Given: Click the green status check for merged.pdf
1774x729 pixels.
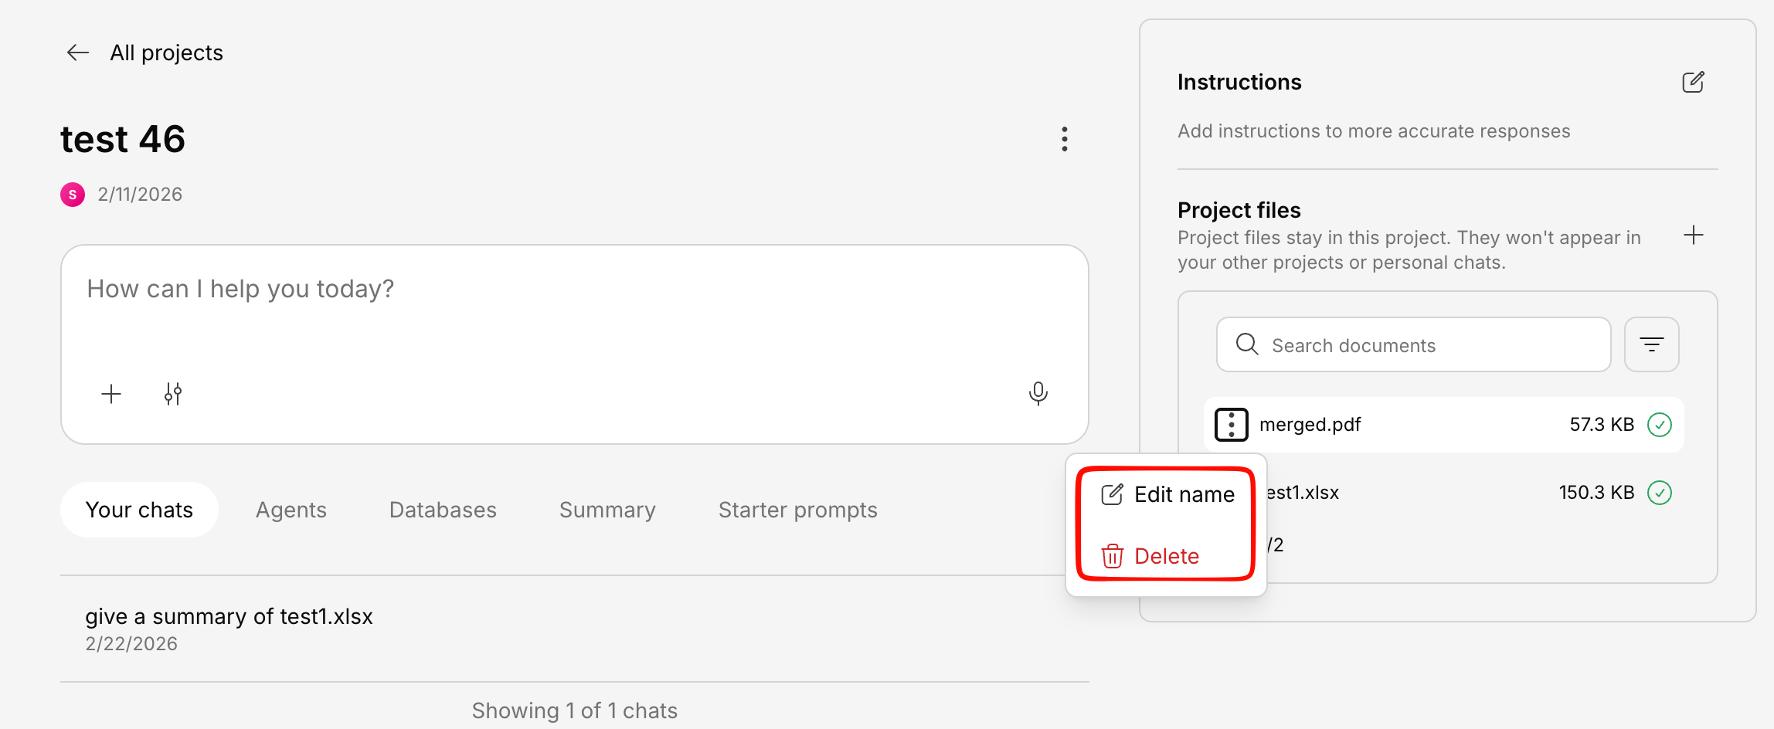Looking at the screenshot, I should [x=1659, y=425].
